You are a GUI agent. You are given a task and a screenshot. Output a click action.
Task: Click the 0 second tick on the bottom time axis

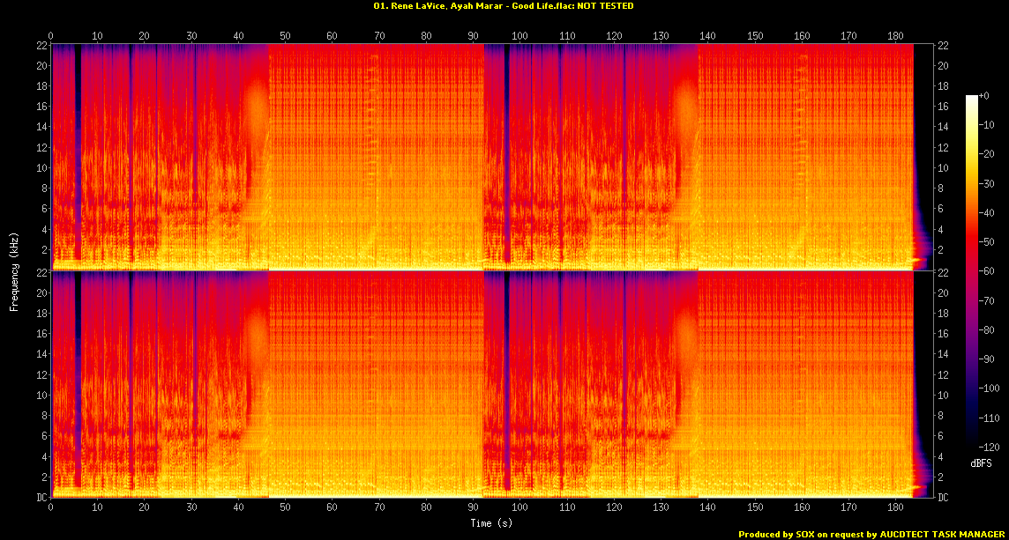point(51,508)
